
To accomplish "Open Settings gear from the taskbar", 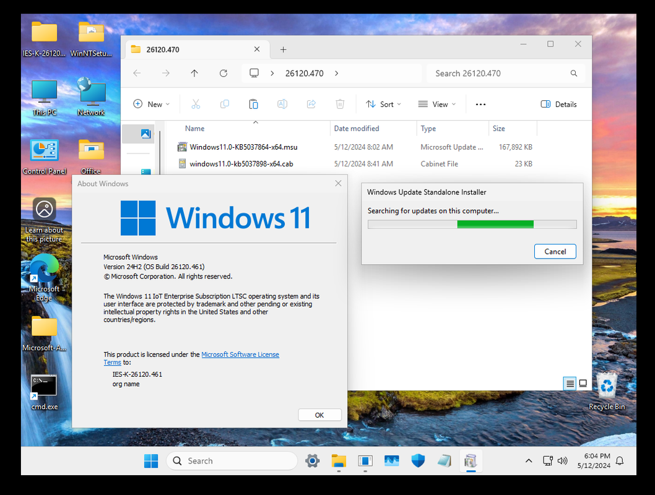I will click(312, 461).
